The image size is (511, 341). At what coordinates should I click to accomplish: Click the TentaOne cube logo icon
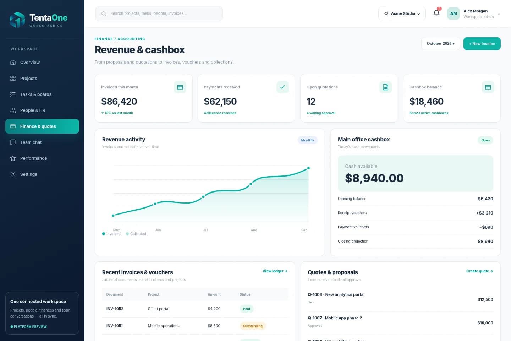point(17,20)
